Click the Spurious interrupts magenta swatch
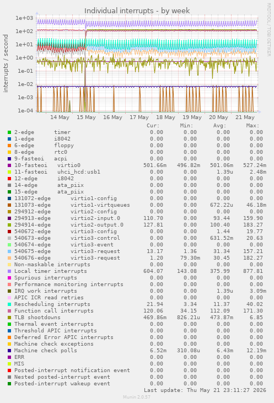The width and height of the screenshot is (274, 403). pyautogui.click(x=9, y=278)
